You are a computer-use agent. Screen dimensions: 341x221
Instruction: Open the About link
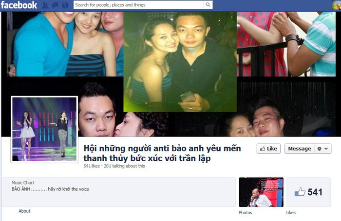click(24, 211)
